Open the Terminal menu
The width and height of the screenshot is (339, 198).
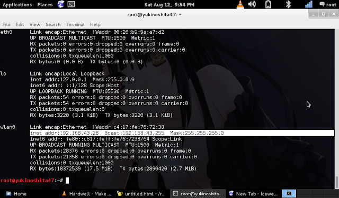pos(75,24)
